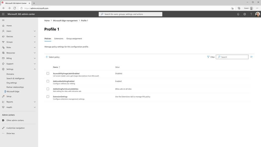This screenshot has height=147, width=261.
Task: Switch to the Group assignment tab
Action: click(x=74, y=38)
